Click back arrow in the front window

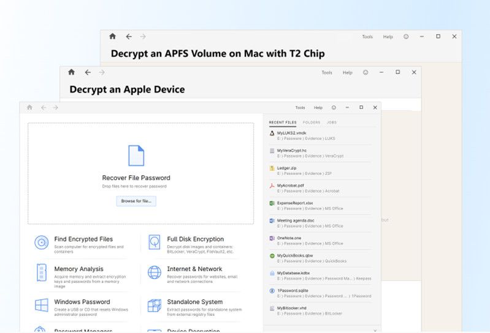point(44,108)
